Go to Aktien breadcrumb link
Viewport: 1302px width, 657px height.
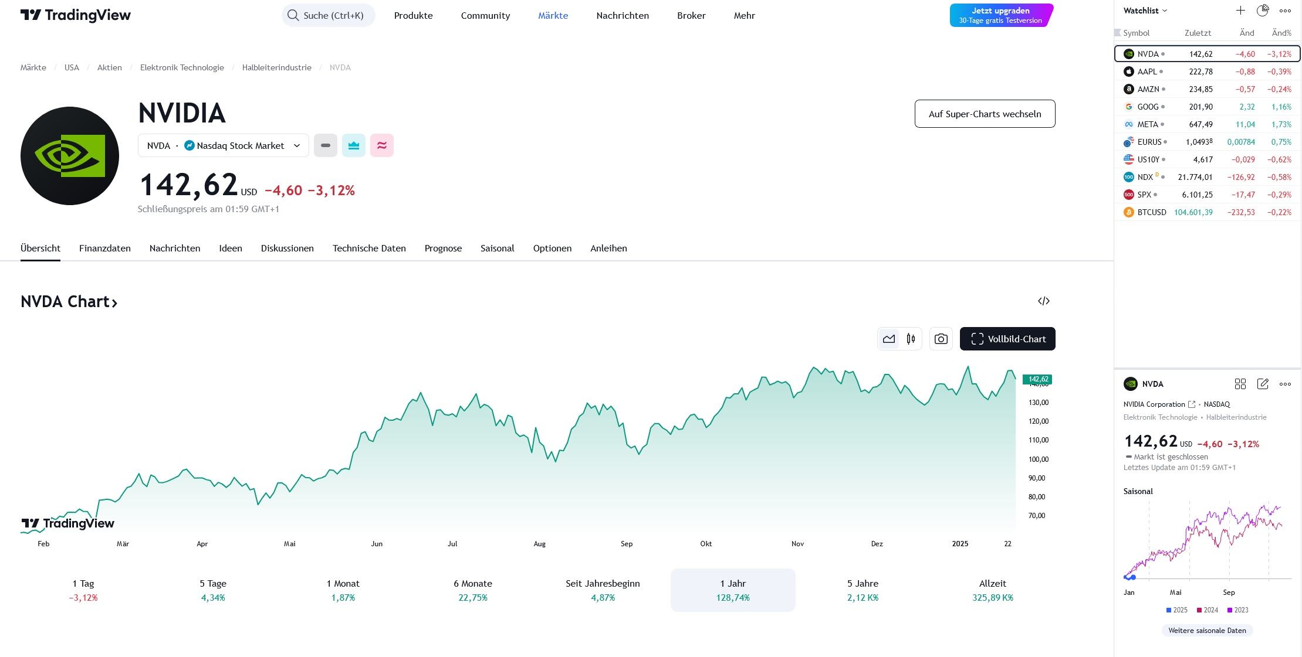[x=110, y=67]
